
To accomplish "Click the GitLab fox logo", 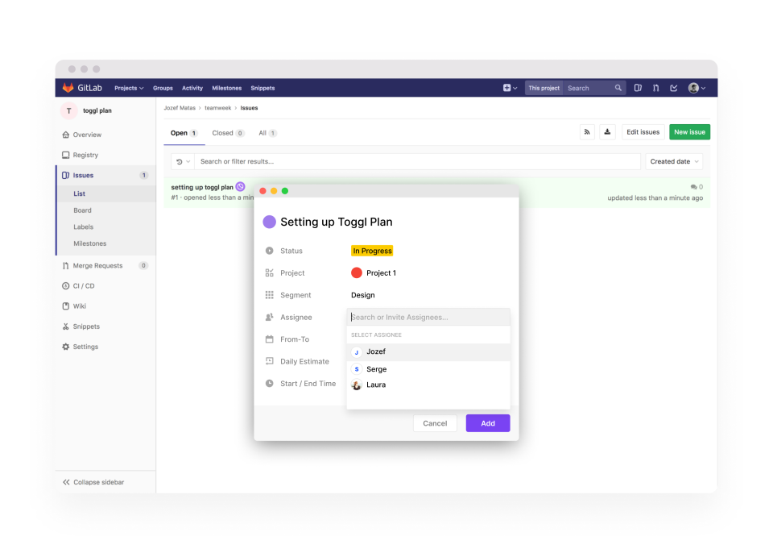I will pyautogui.click(x=68, y=88).
